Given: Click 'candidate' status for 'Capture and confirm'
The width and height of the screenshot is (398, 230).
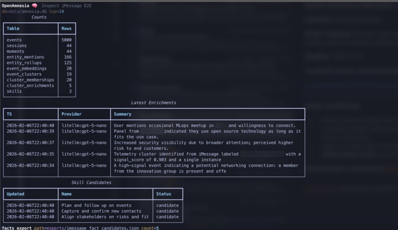Looking at the screenshot, I should coord(167,211).
